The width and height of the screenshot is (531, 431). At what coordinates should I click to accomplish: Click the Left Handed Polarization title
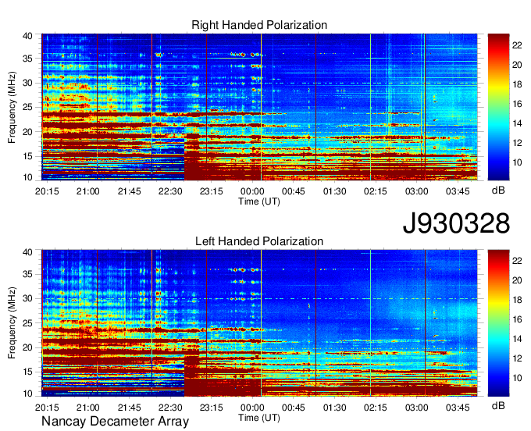259,241
